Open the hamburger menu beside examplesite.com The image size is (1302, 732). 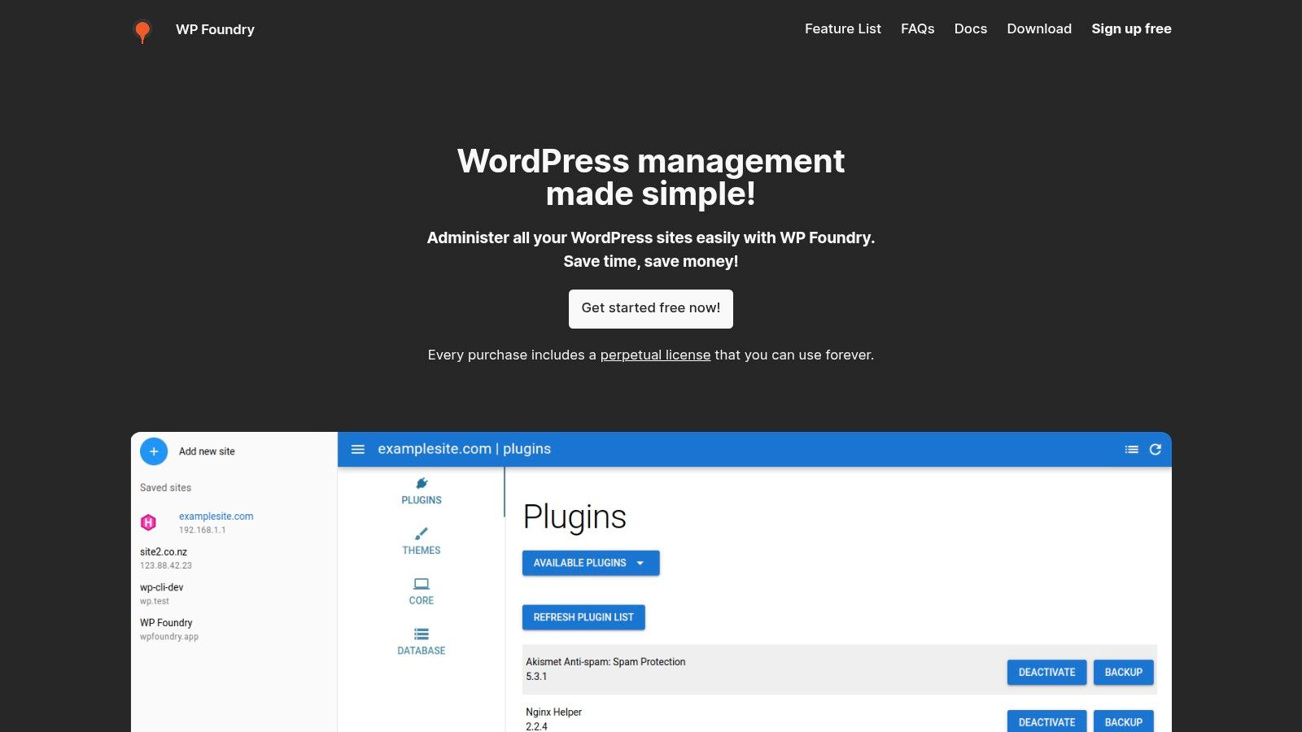coord(357,449)
